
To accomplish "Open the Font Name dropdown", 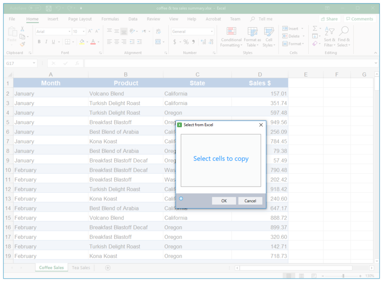I will point(69,31).
